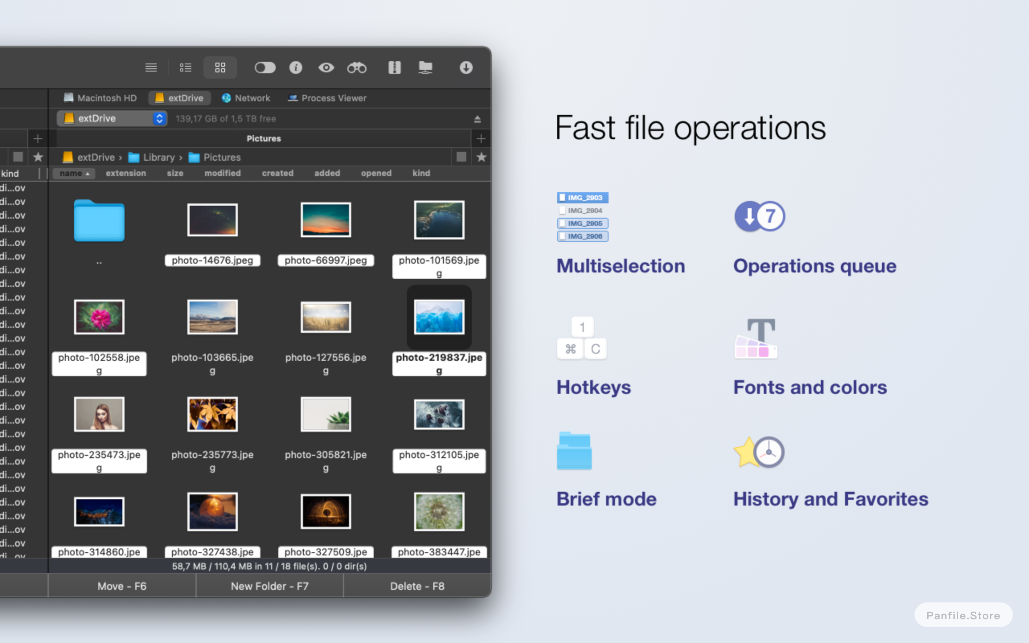Click the download/import icon in toolbar
This screenshot has width=1029, height=643.
click(x=465, y=67)
